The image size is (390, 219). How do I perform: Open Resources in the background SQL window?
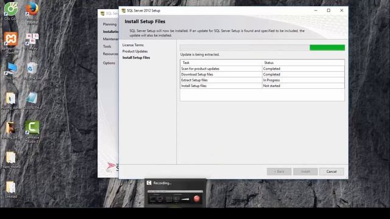111,54
